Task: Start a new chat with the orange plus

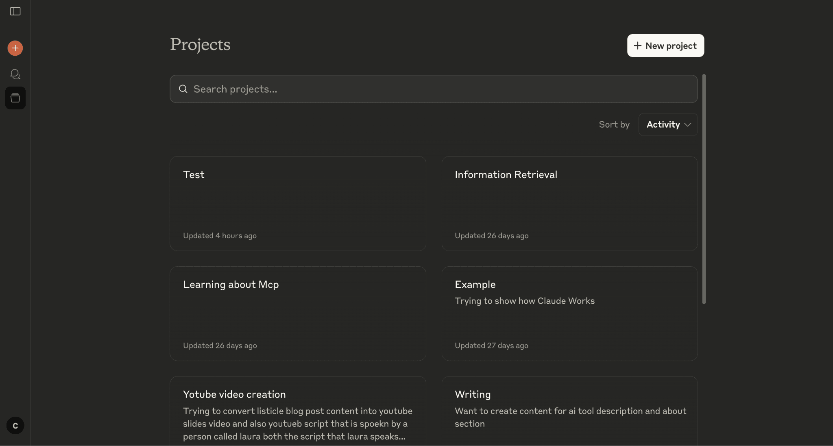Action: click(x=15, y=48)
